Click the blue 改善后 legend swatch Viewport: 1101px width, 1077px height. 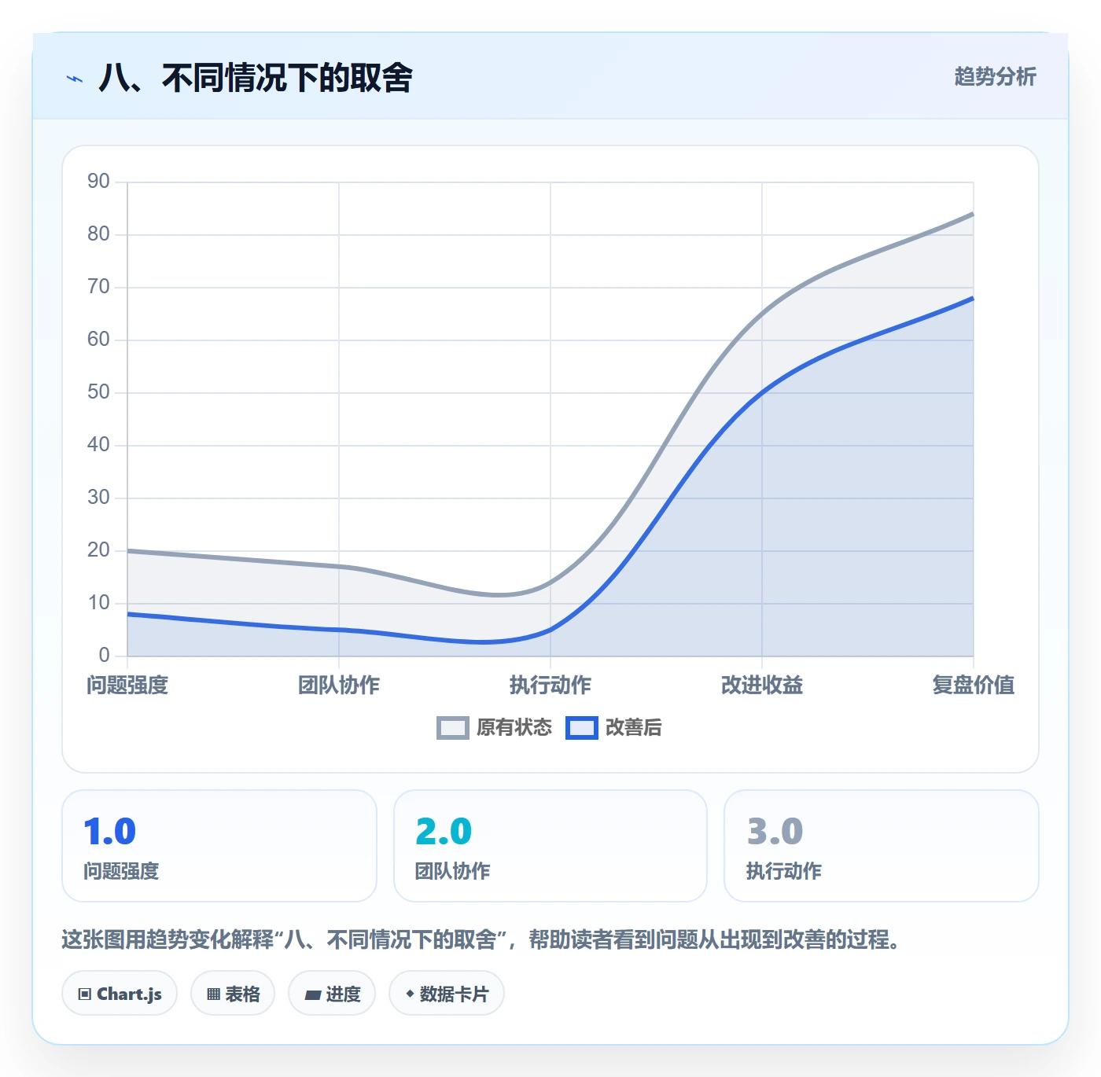pos(582,728)
